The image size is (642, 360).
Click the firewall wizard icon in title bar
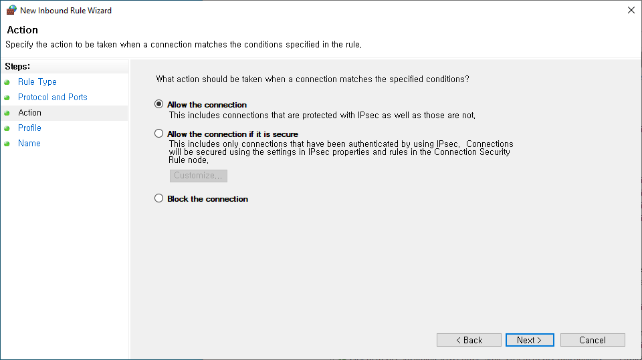[x=11, y=11]
